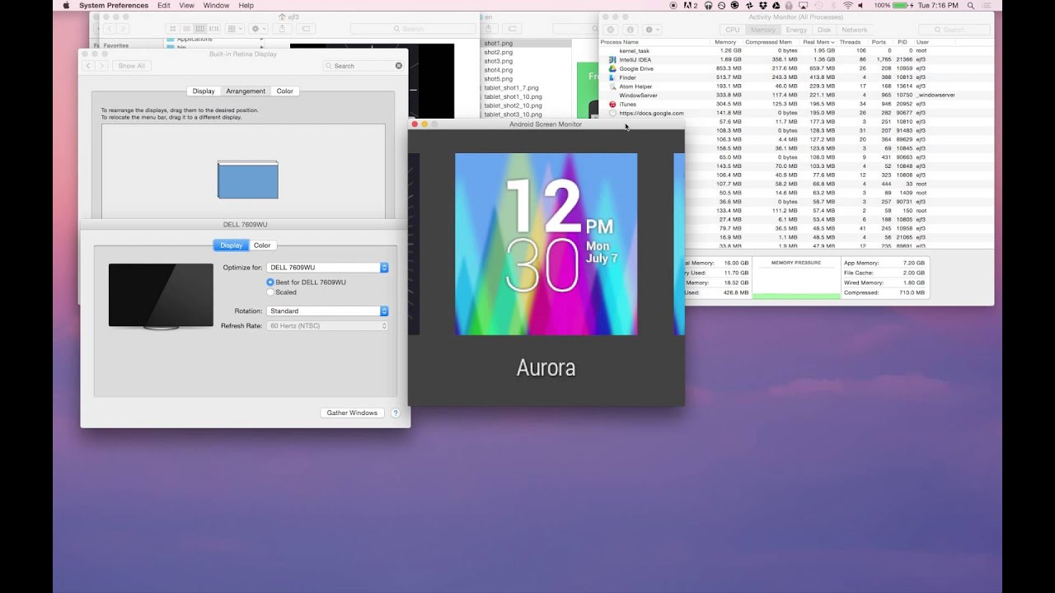
Task: Select the iTunes process row
Action: [x=795, y=105]
